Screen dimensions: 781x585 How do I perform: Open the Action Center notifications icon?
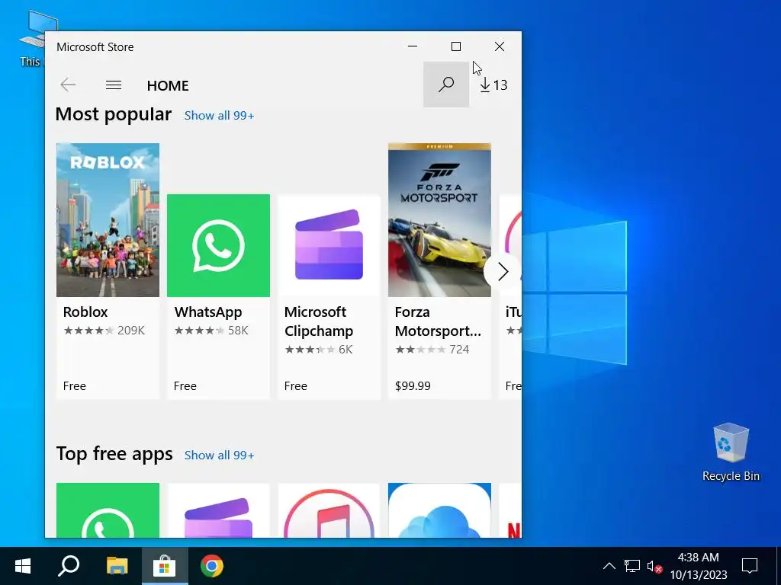[750, 566]
